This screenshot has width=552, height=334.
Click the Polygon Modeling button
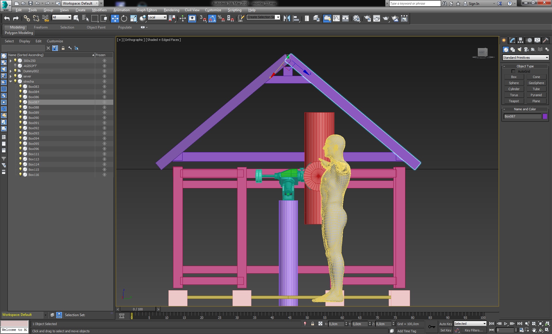[x=19, y=33]
